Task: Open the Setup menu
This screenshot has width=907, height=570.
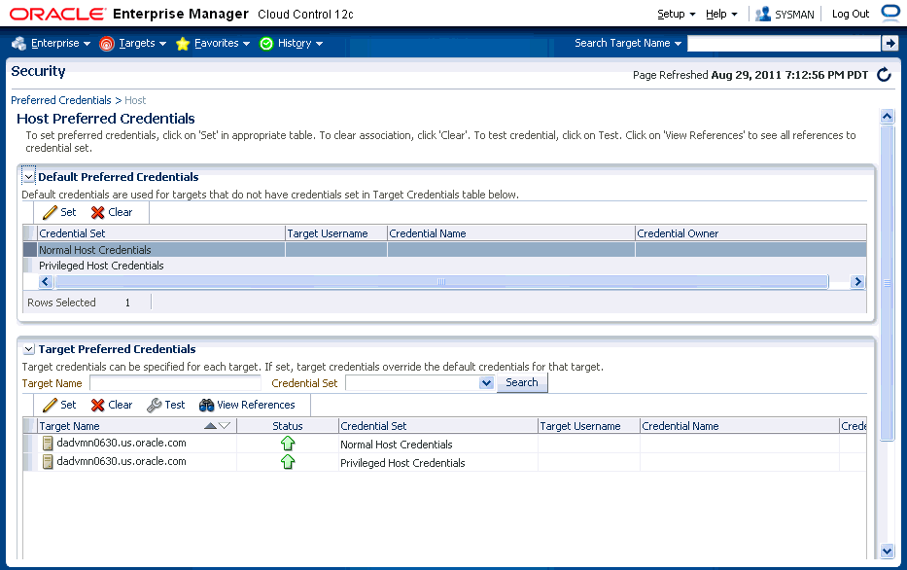Action: click(676, 14)
